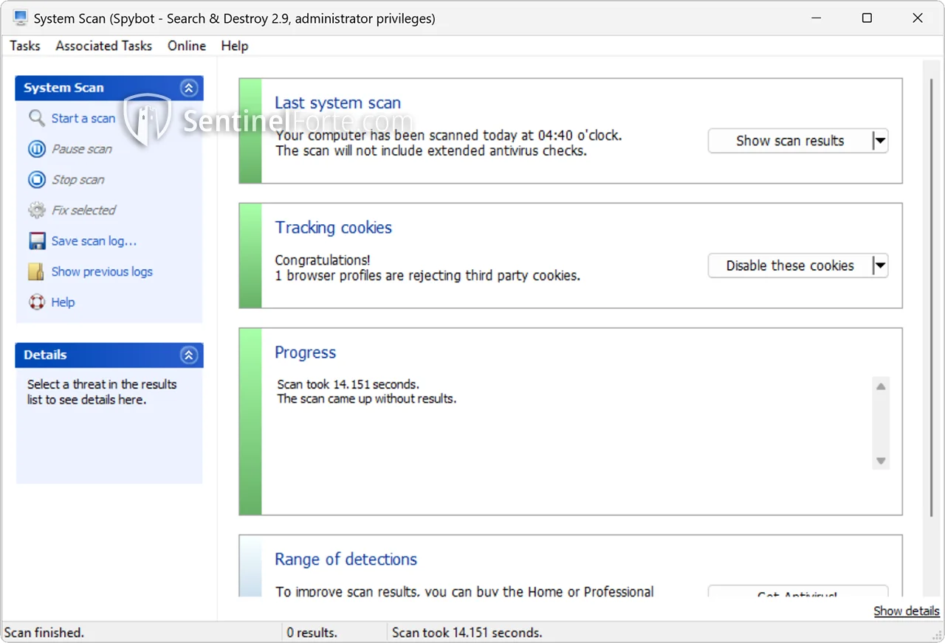
Task: Open the Associated Tasks menu
Action: tap(104, 46)
